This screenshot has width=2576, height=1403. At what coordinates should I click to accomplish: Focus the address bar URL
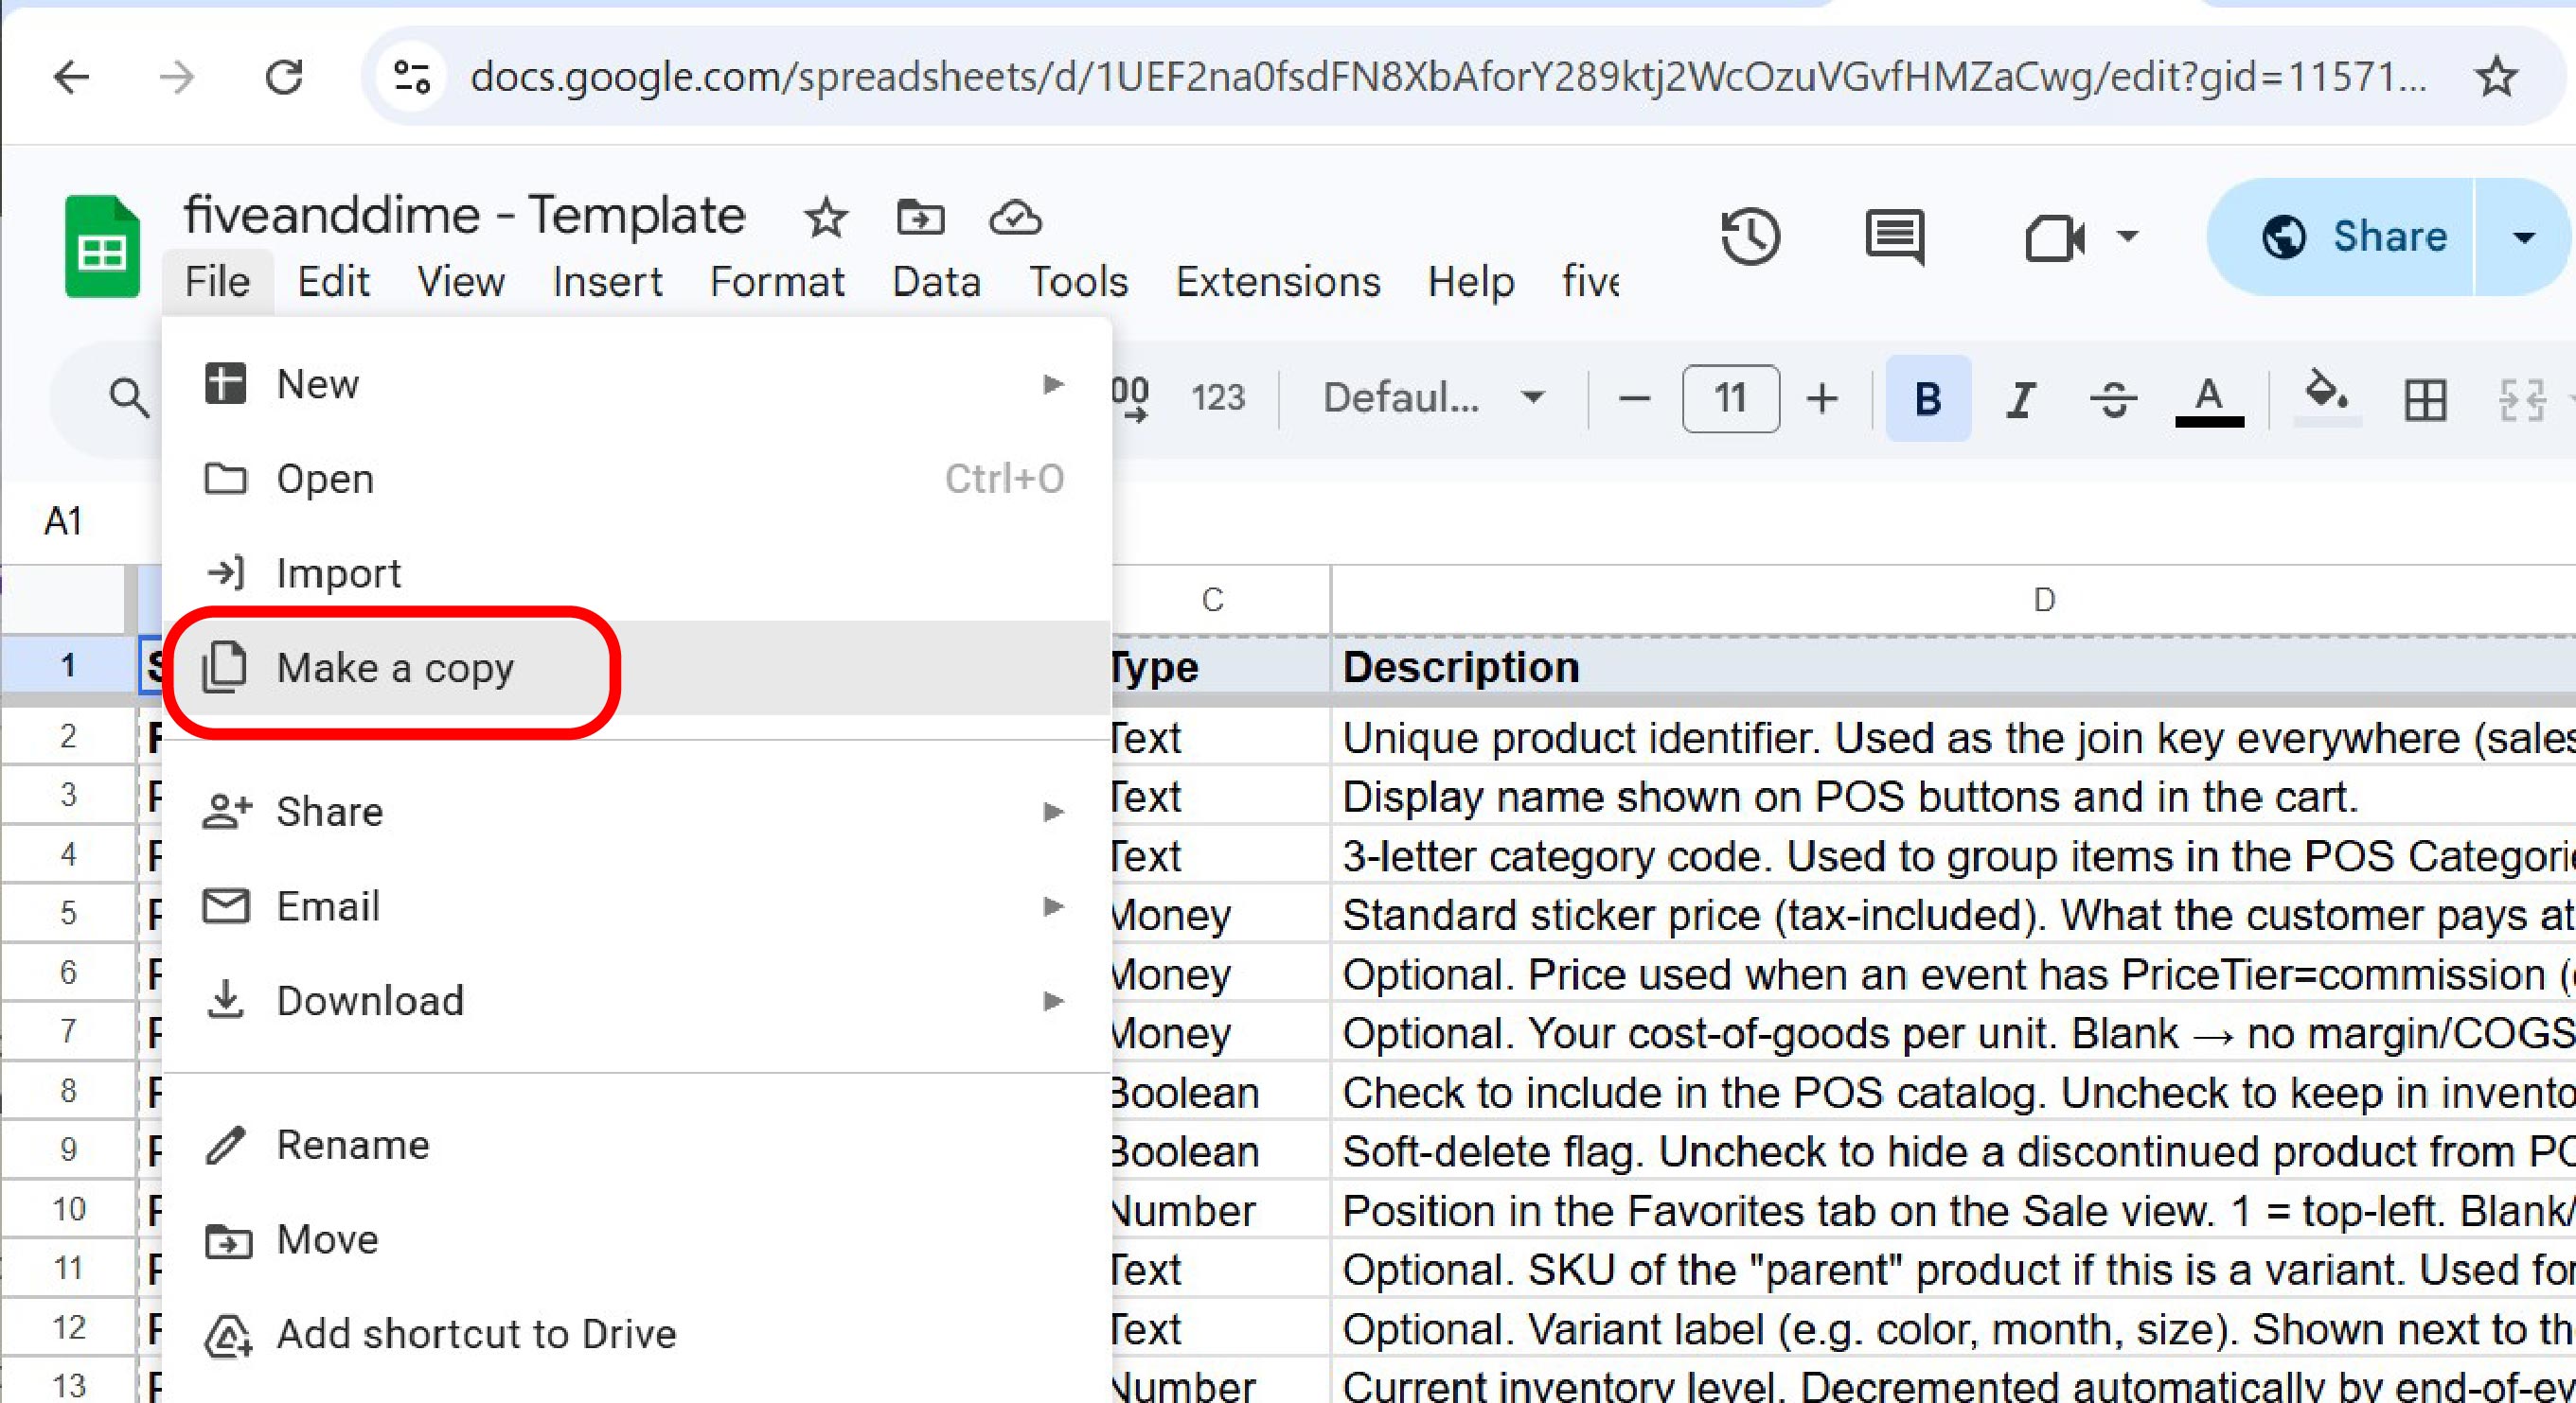1448,77
